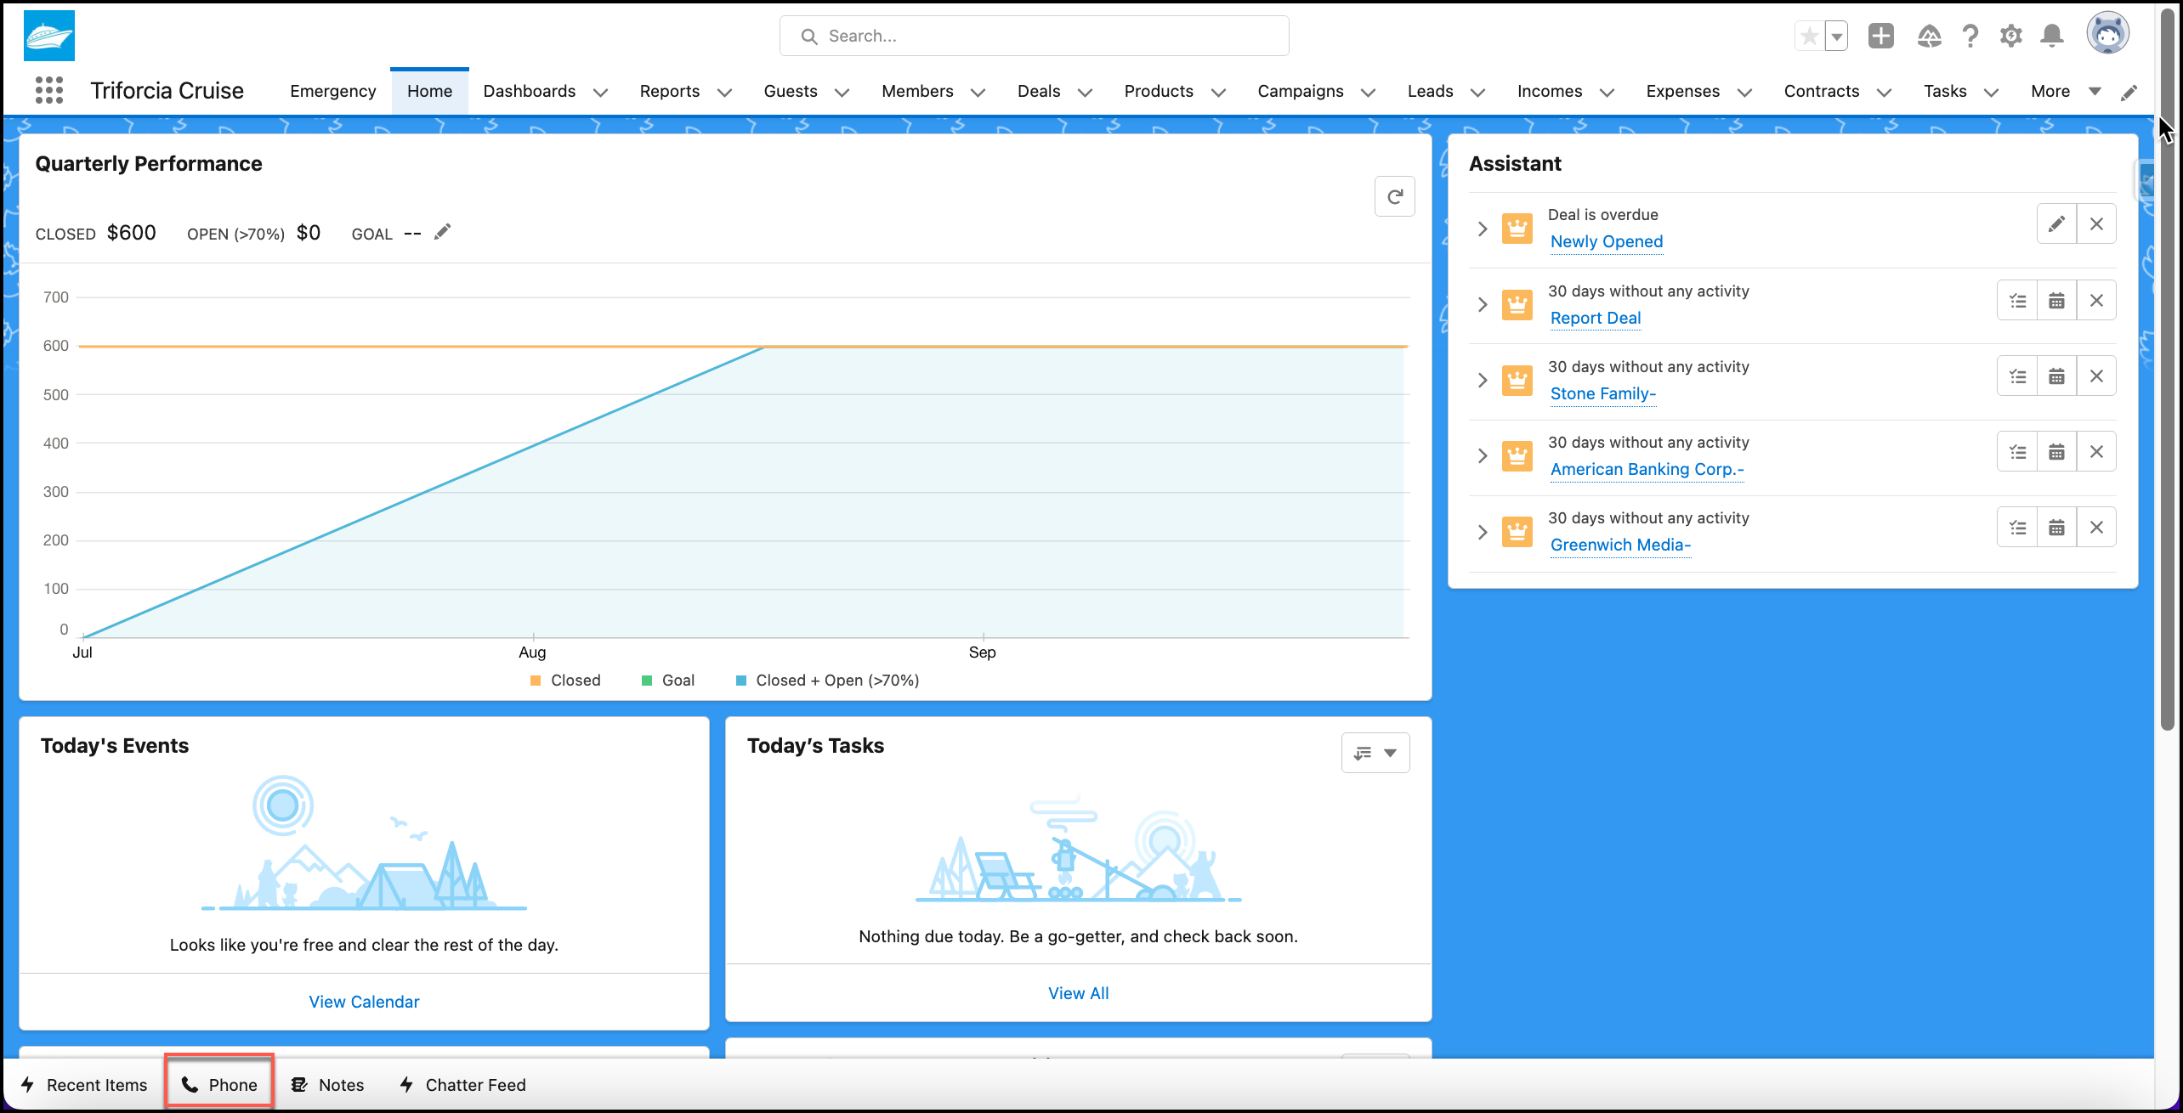The width and height of the screenshot is (2183, 1113).
Task: Click the navigation bar edit pencil
Action: 2129,93
